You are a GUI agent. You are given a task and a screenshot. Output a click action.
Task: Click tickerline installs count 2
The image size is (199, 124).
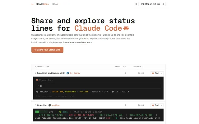(126, 105)
